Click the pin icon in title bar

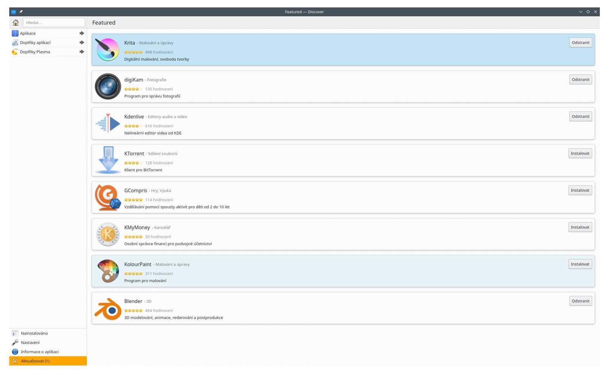[x=21, y=12]
